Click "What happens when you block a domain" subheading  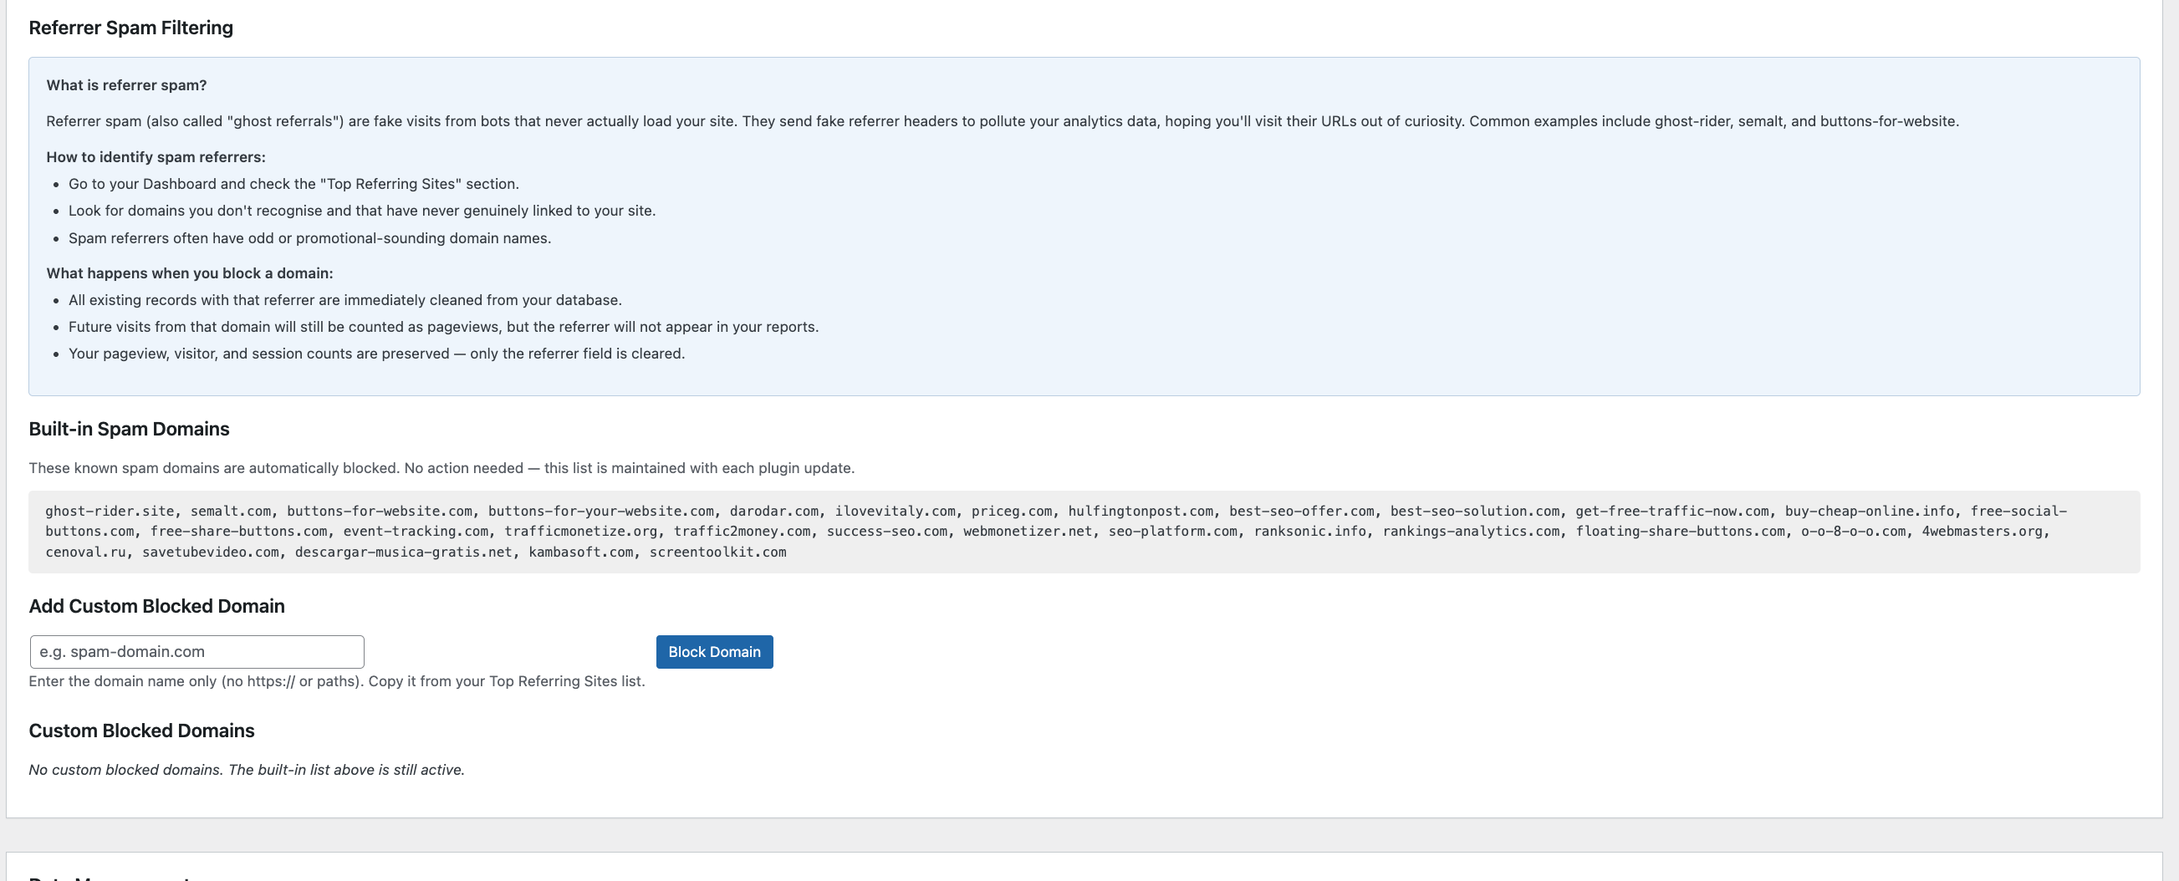click(190, 273)
